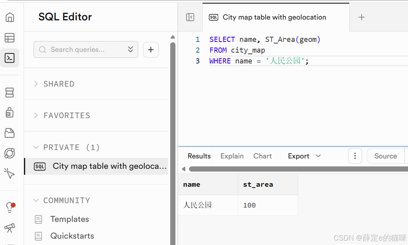Place cursor on SELECT line in editor

click(265, 40)
